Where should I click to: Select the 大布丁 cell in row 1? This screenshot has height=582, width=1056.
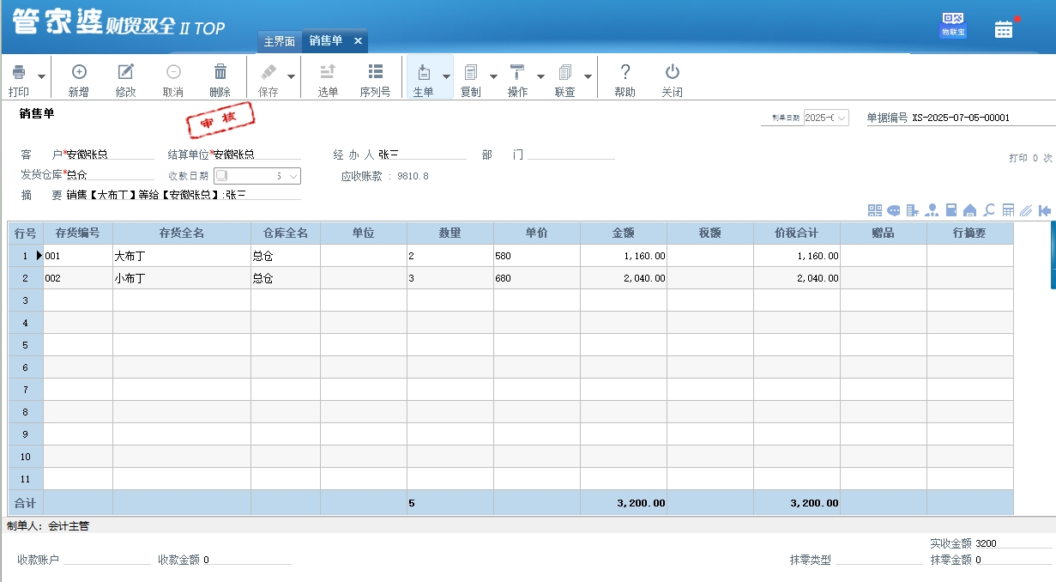tap(182, 256)
